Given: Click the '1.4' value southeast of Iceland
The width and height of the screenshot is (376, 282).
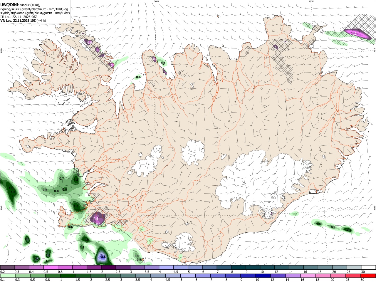Looking at the screenshot, I should click(318, 224).
